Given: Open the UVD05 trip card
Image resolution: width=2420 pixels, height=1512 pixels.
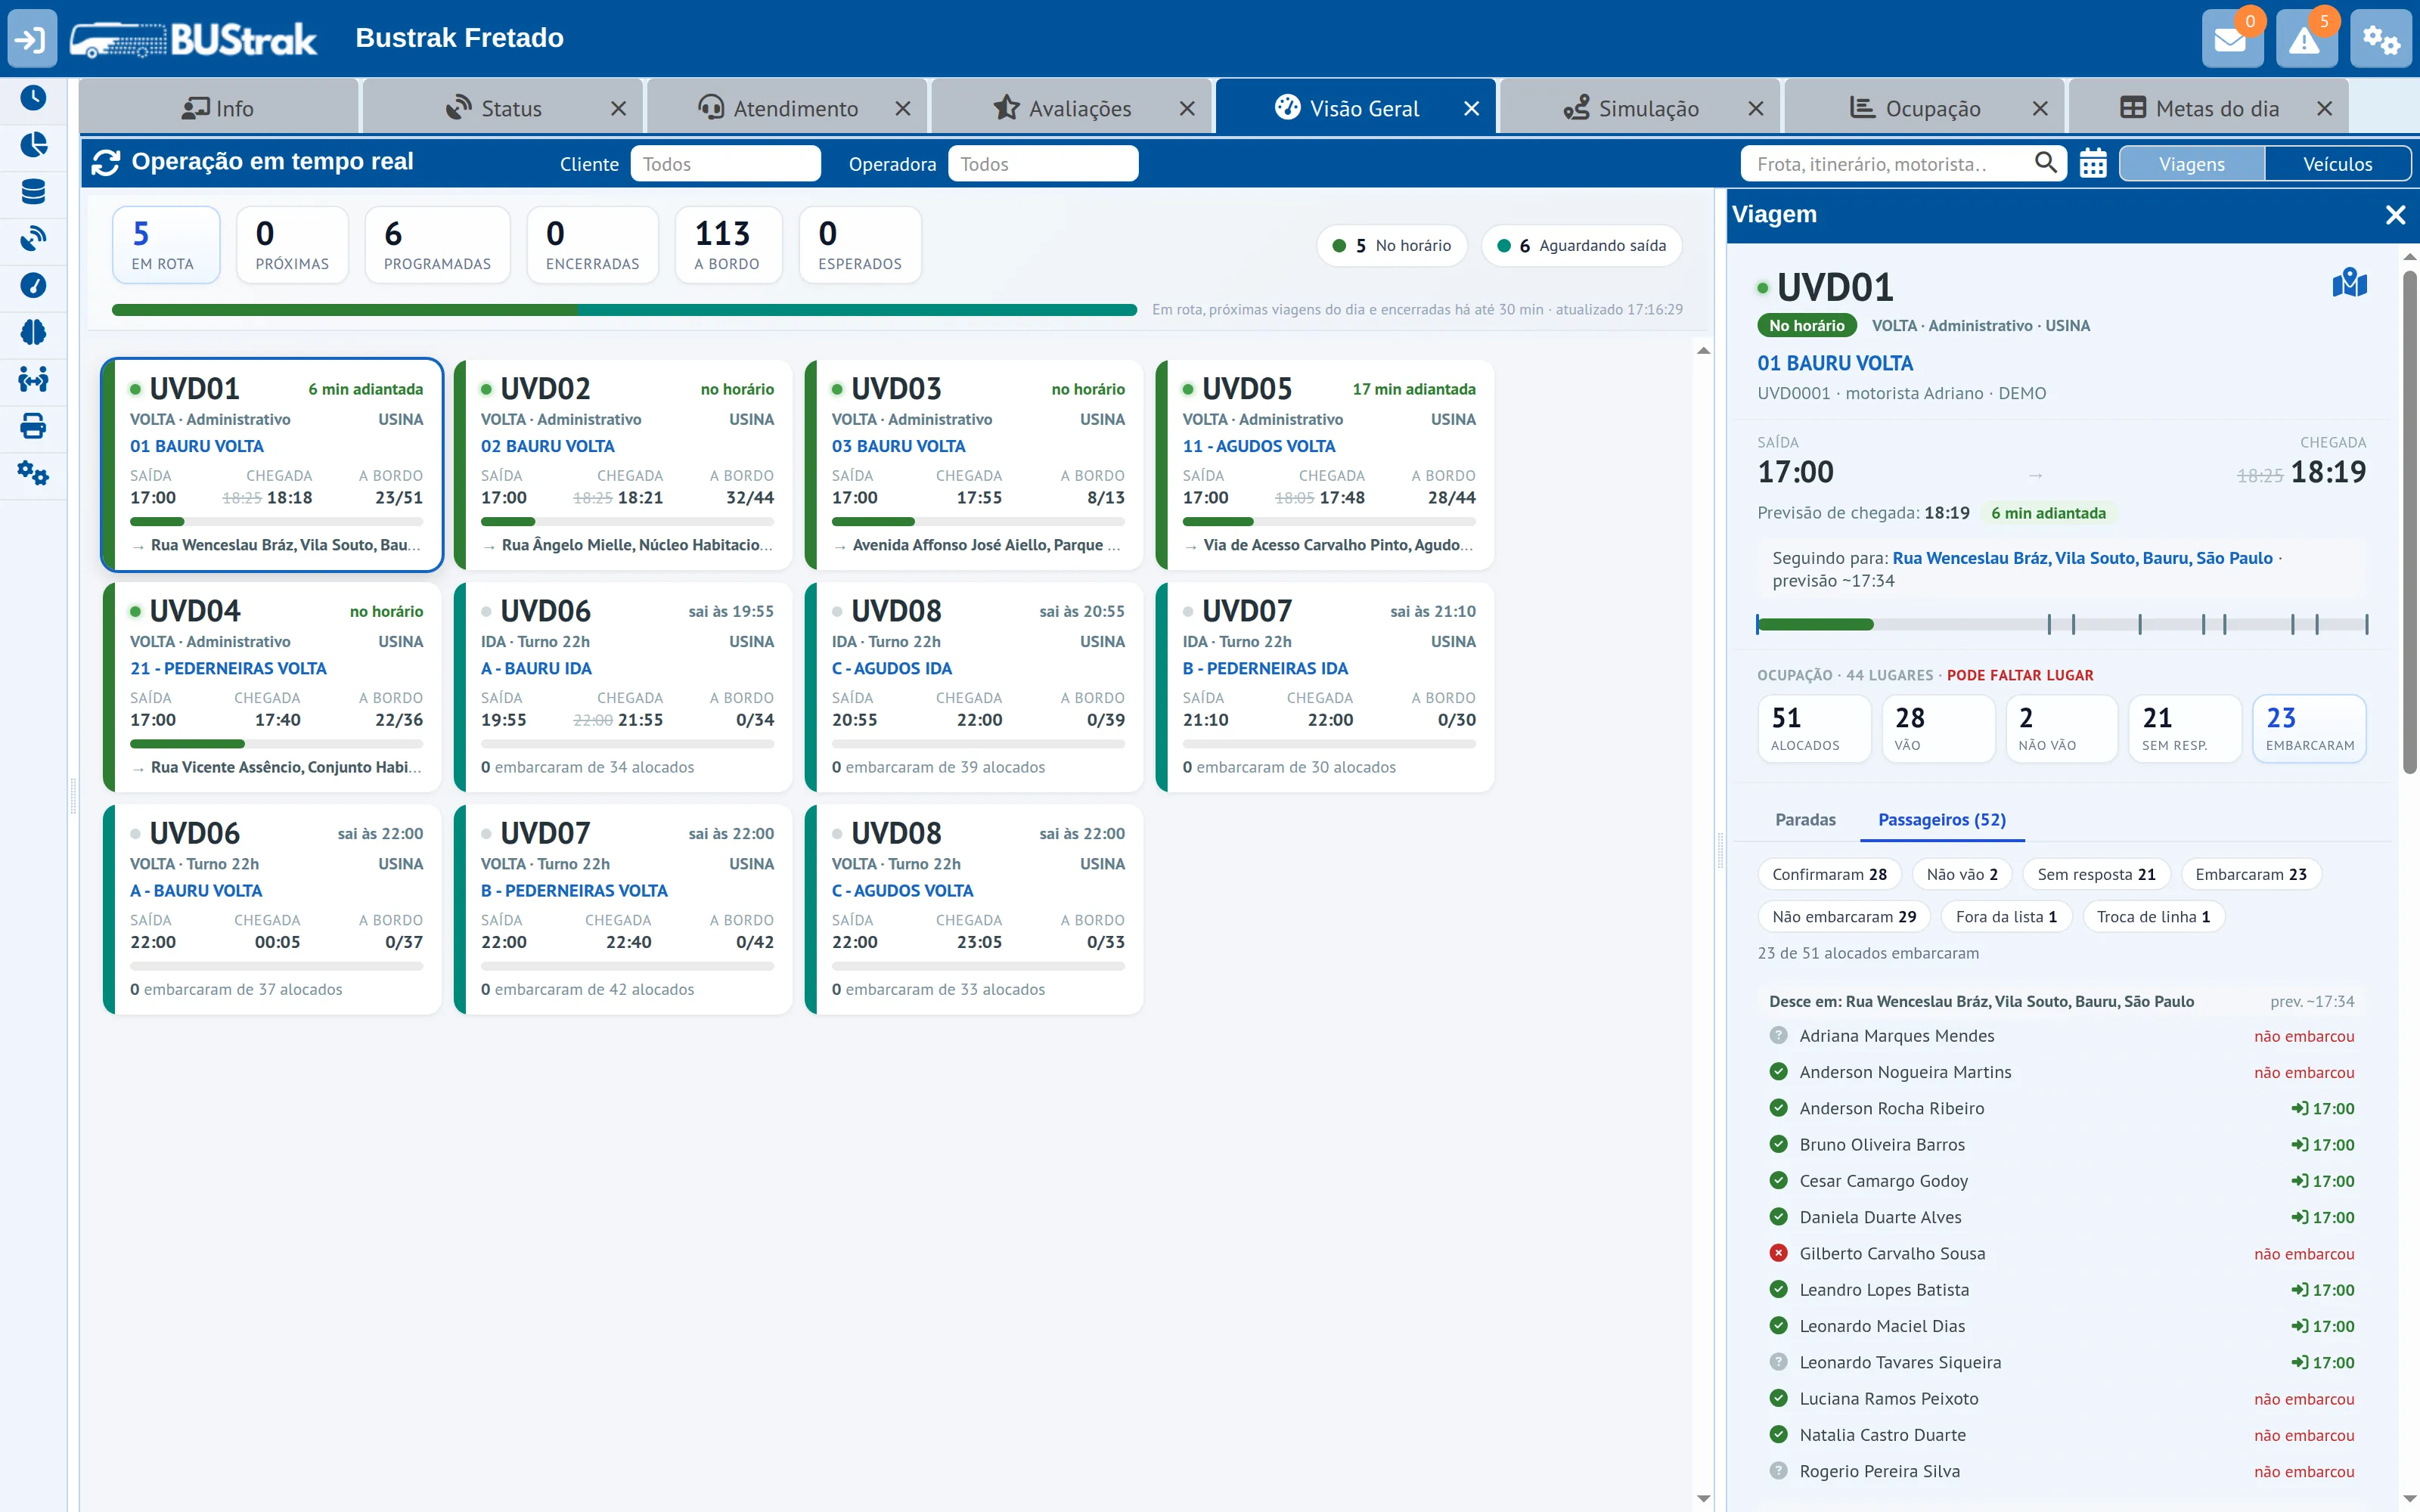Looking at the screenshot, I should [1325, 465].
